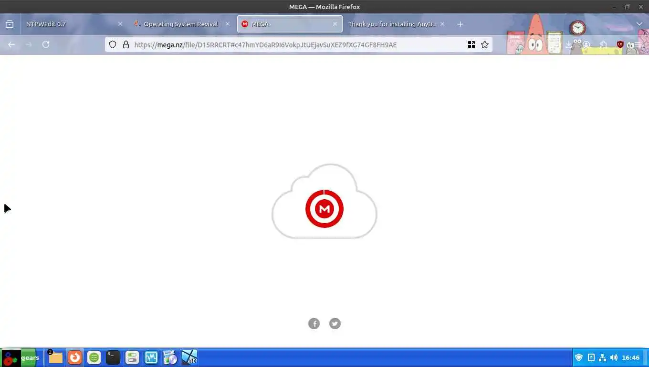Switch to the NTPWEdit 0.7 tab
This screenshot has width=649, height=367.
(74, 24)
